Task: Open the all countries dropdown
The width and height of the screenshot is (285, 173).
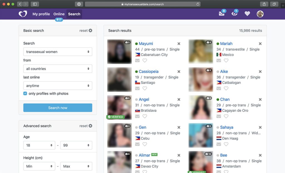Action: pyautogui.click(x=58, y=69)
